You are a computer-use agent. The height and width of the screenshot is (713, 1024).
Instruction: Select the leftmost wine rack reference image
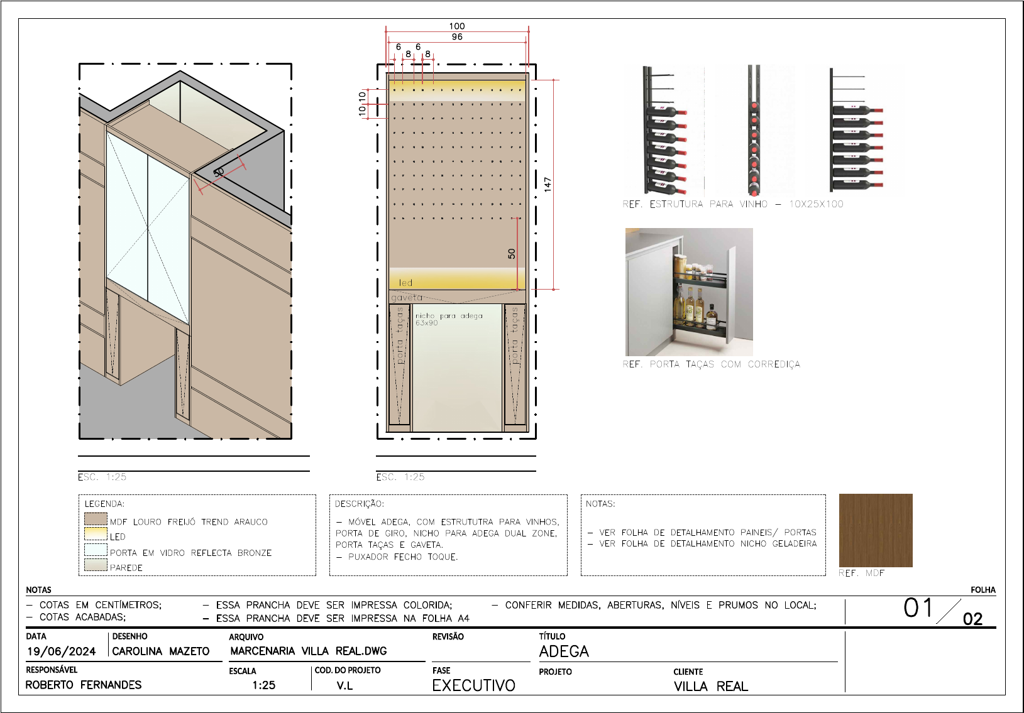tap(664, 131)
